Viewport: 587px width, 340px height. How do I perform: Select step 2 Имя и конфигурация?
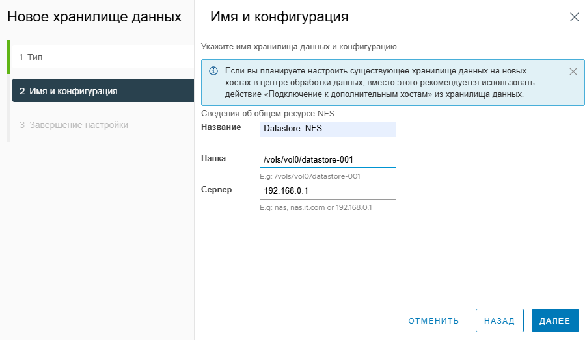click(103, 90)
